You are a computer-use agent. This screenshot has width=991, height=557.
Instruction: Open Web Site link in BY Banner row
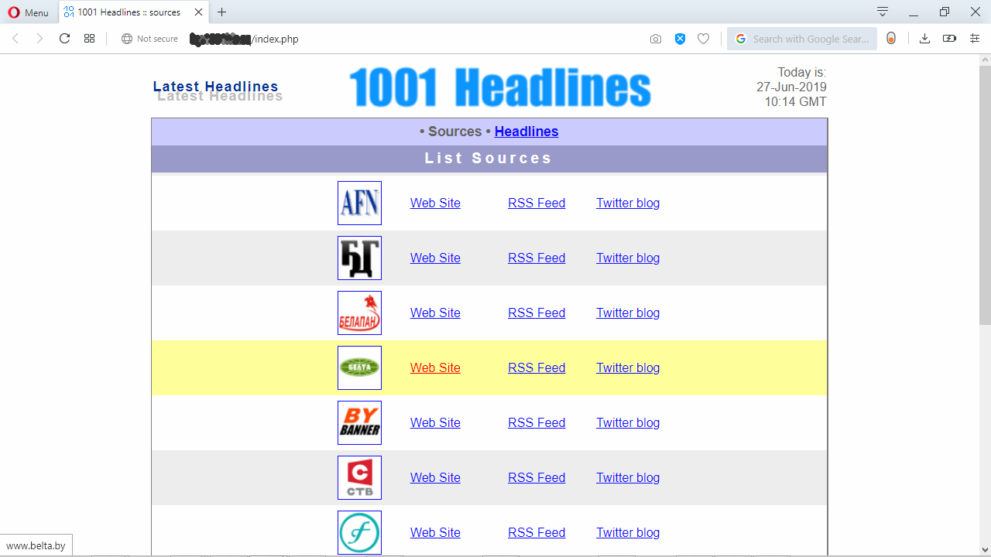click(435, 422)
